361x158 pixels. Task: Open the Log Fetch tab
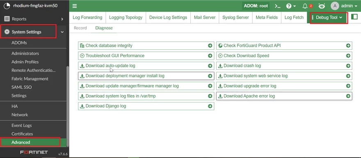(x=294, y=18)
